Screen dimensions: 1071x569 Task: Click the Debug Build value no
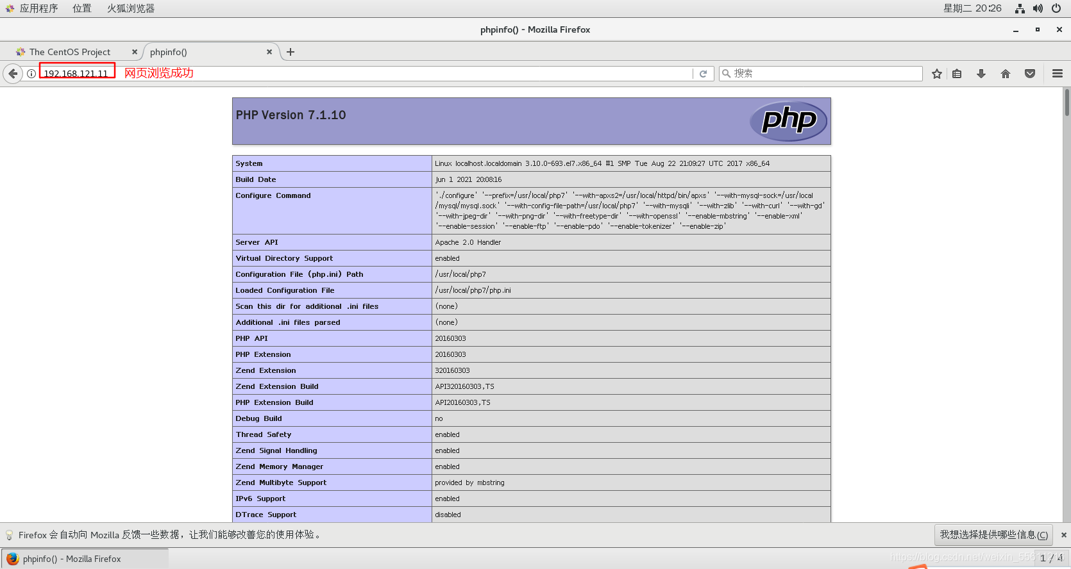click(439, 418)
